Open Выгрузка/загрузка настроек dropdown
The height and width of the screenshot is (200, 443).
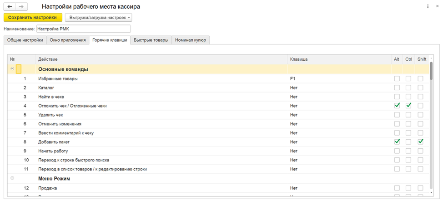98,18
